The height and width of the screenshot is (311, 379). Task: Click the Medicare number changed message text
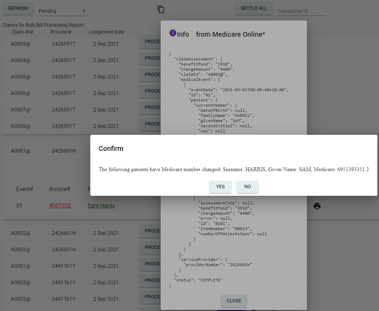(x=234, y=169)
